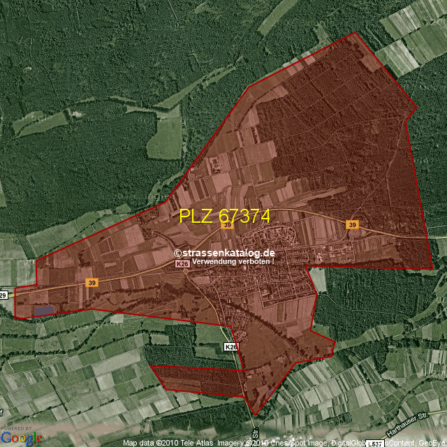
Task: Click the 39 road shield below PLZ label
Action: (x=227, y=225)
